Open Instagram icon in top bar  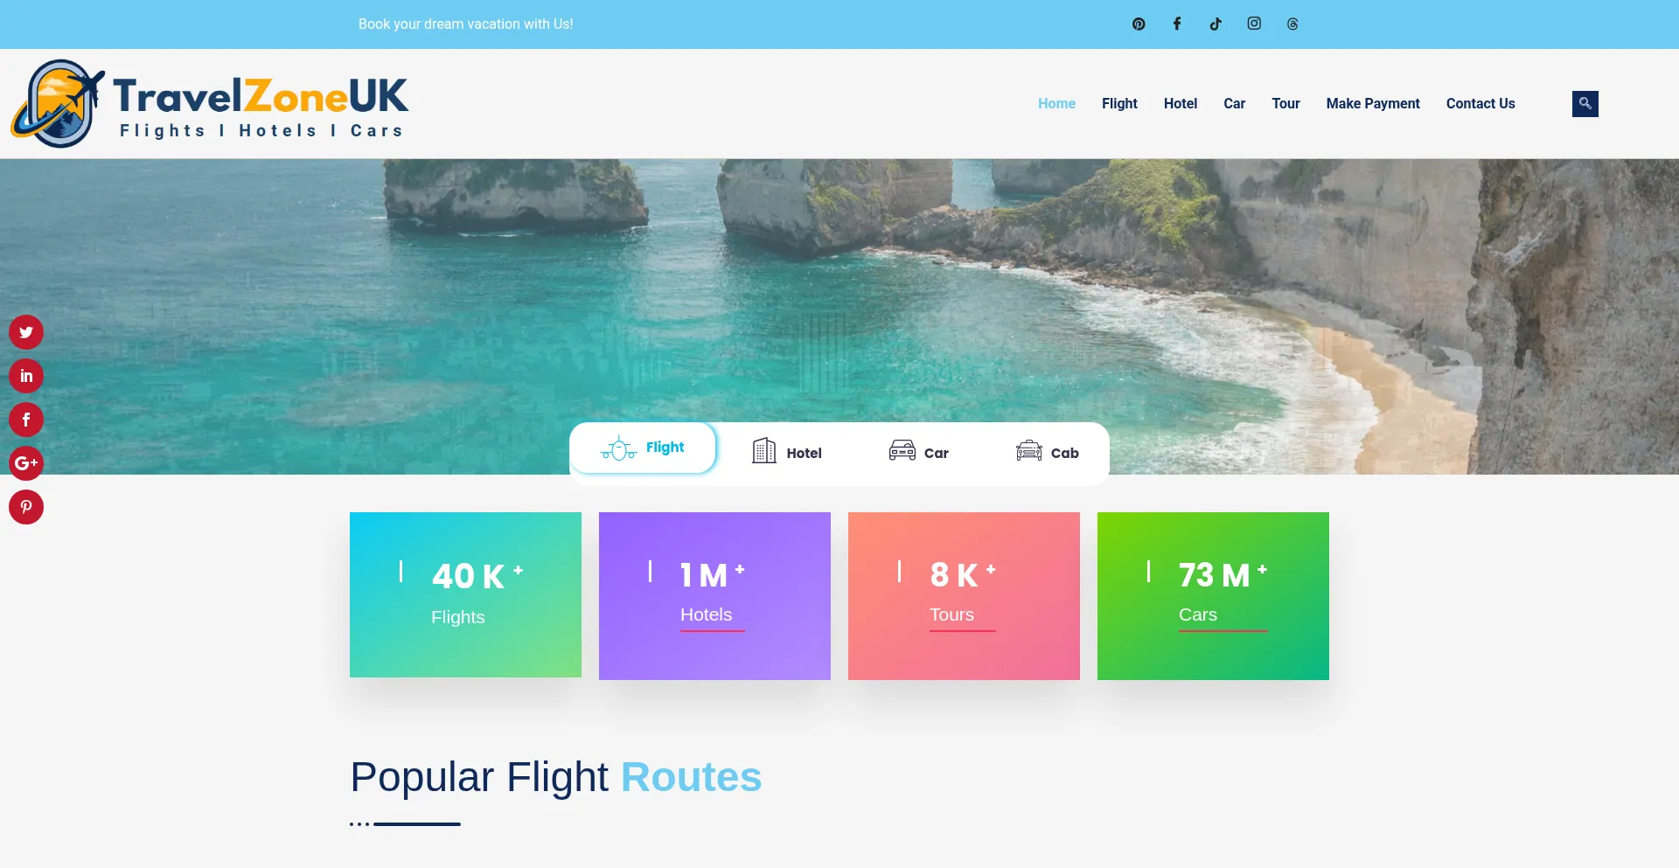point(1254,24)
